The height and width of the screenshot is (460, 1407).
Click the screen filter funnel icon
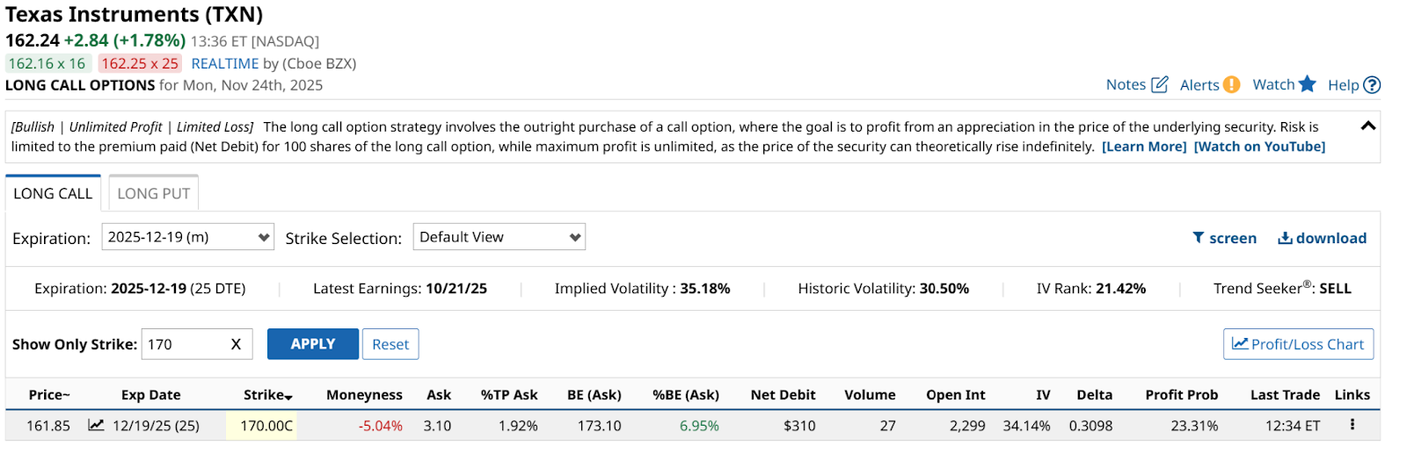coord(1198,238)
